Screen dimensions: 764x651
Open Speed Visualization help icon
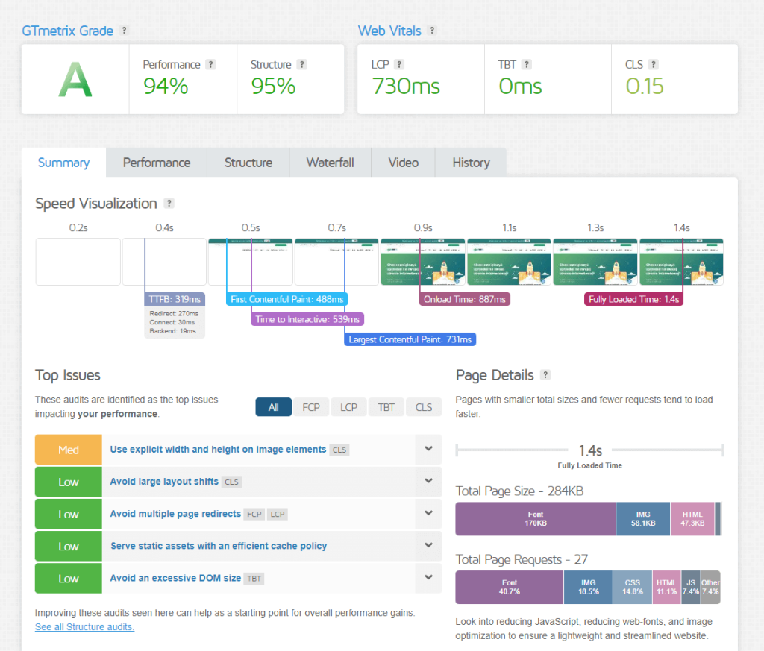click(169, 204)
